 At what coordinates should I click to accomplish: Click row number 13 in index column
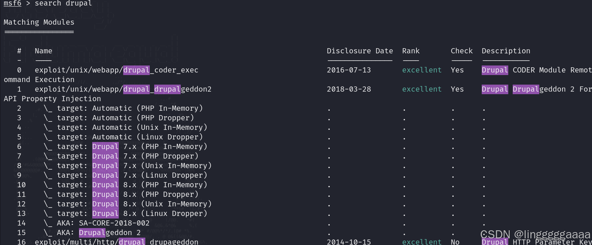[x=21, y=214]
